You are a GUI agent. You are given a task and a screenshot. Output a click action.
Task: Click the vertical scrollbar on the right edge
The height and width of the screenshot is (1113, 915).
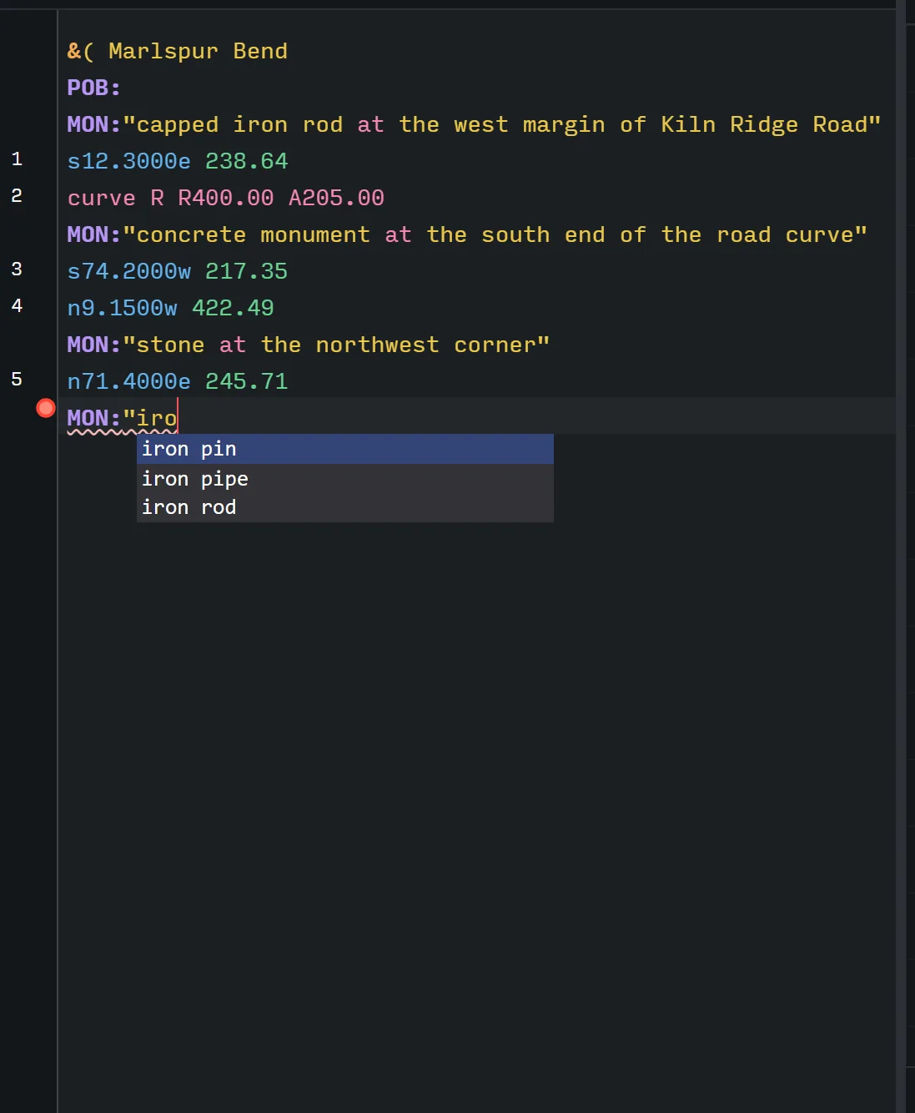(x=901, y=556)
